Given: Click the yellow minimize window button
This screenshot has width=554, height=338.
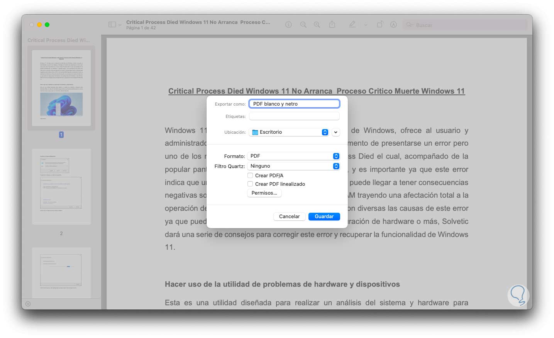Looking at the screenshot, I should tap(39, 25).
